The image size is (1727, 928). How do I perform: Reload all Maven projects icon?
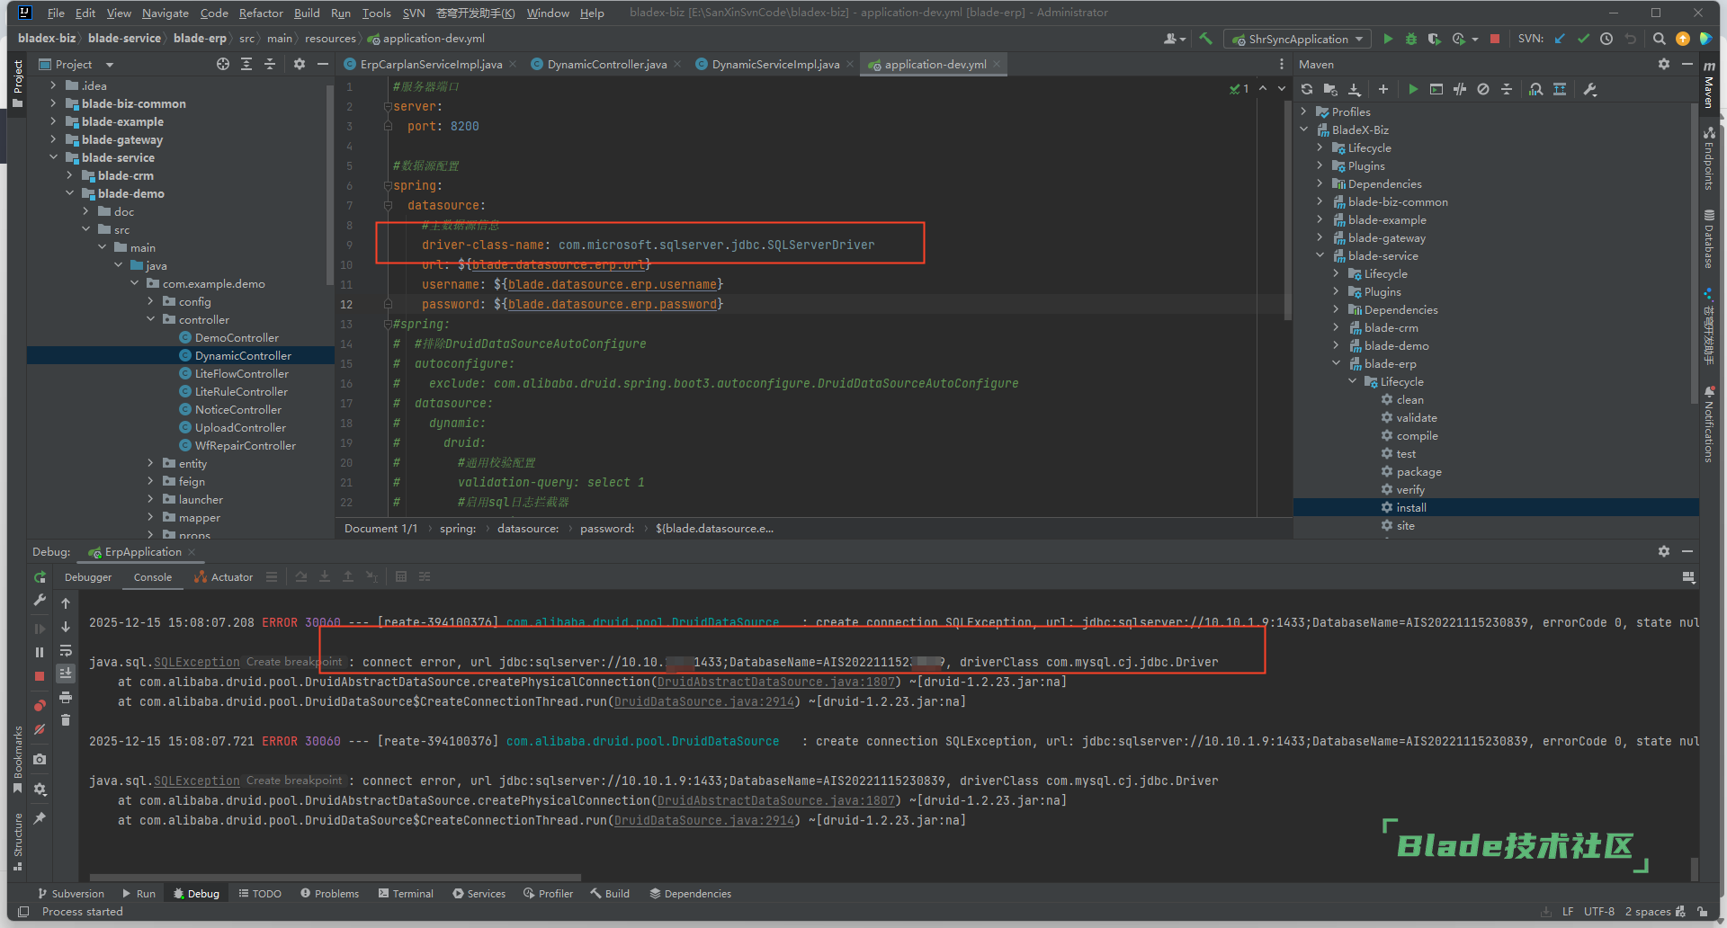click(x=1307, y=89)
